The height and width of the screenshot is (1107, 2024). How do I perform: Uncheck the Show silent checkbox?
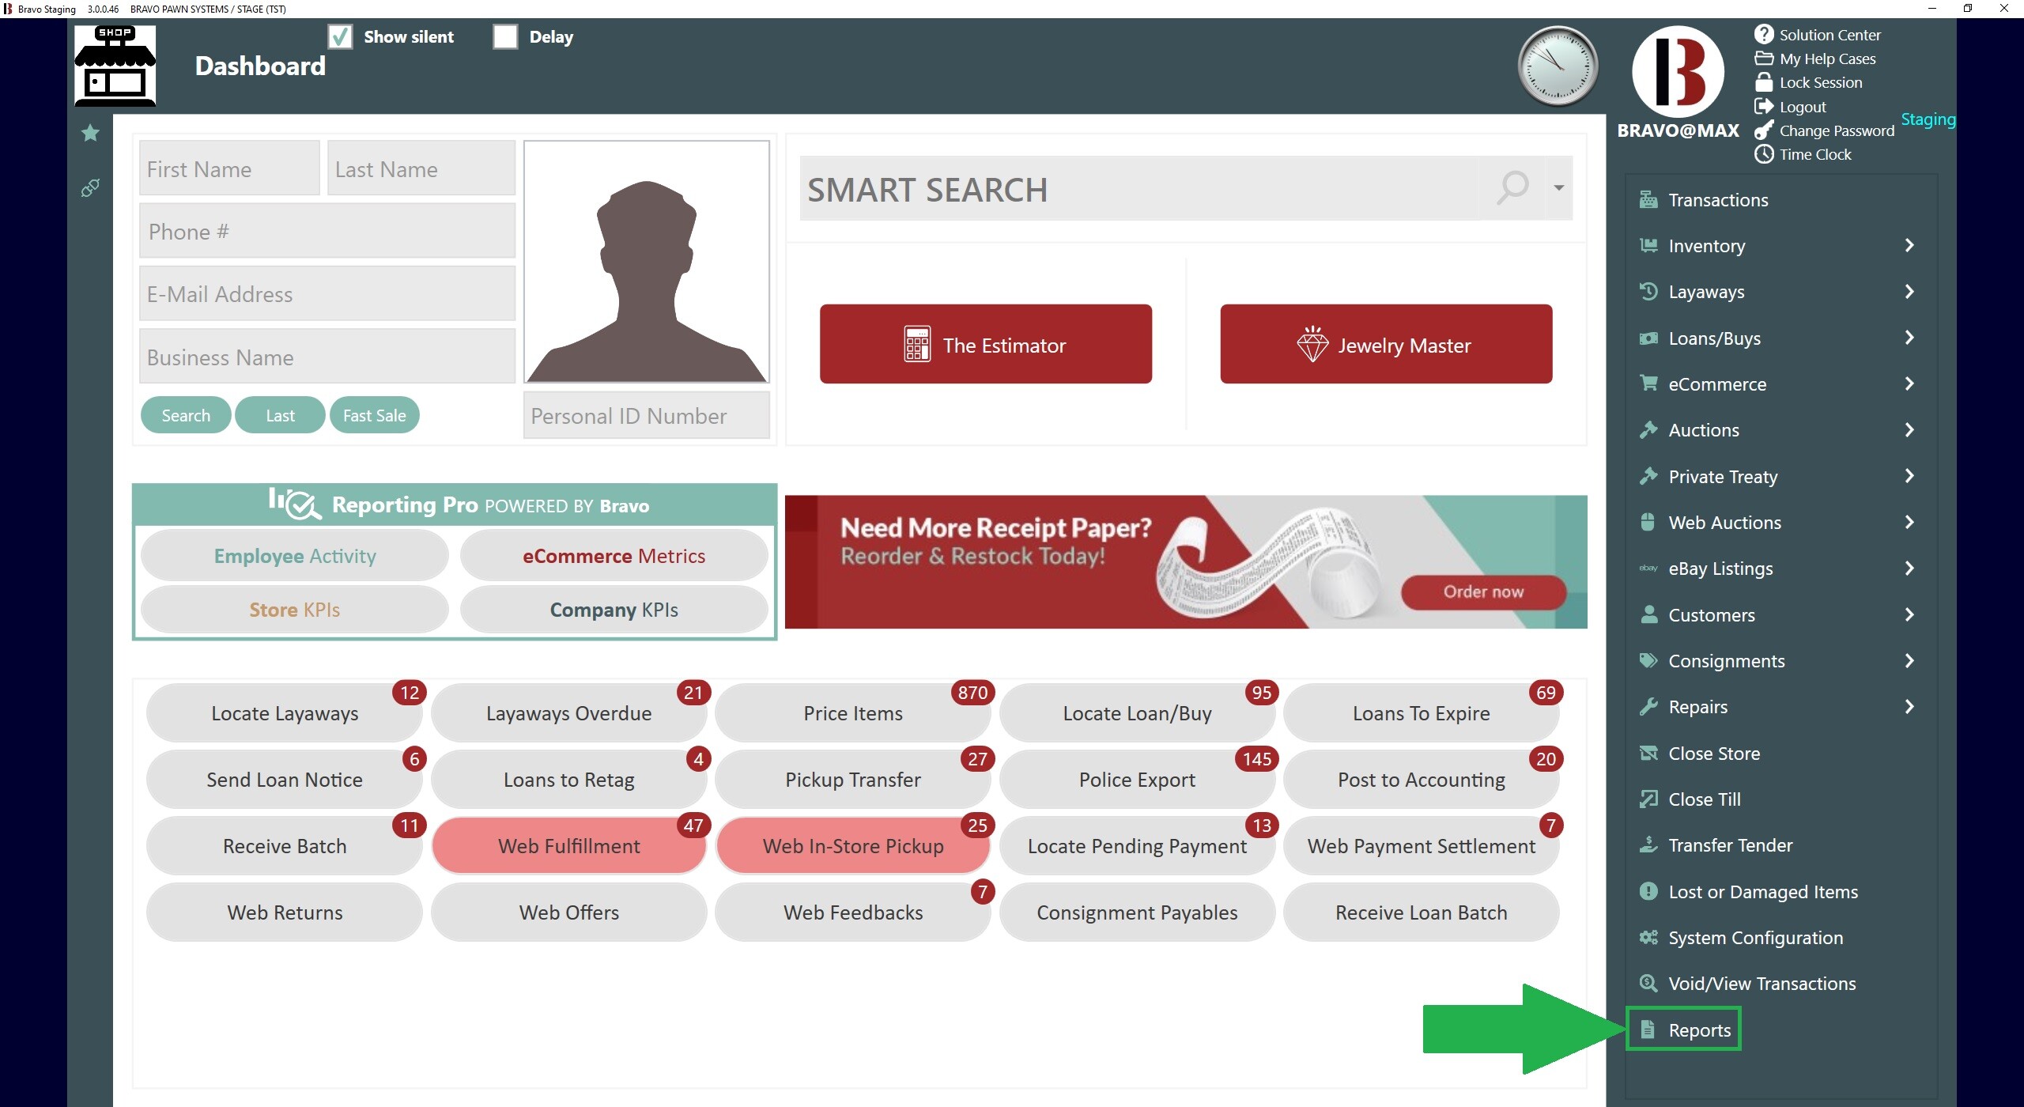click(x=340, y=36)
